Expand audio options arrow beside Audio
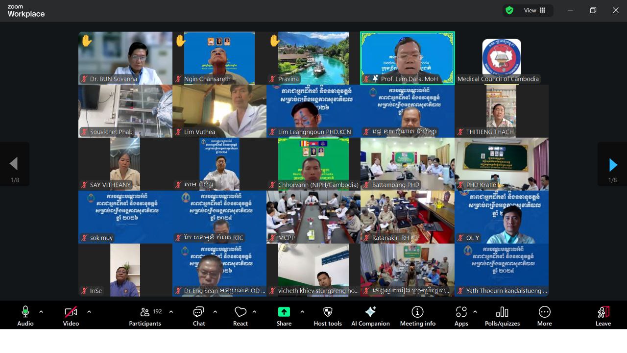The height and width of the screenshot is (353, 627). [x=41, y=312]
